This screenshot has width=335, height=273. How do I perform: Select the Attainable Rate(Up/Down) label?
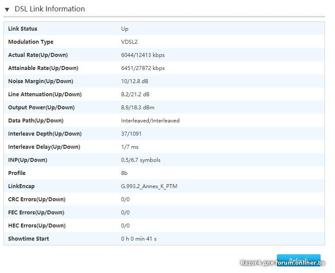[x=43, y=68]
